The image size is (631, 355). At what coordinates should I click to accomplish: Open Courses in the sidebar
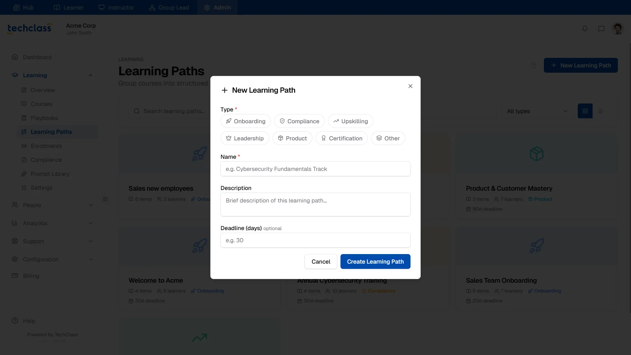coord(58,104)
